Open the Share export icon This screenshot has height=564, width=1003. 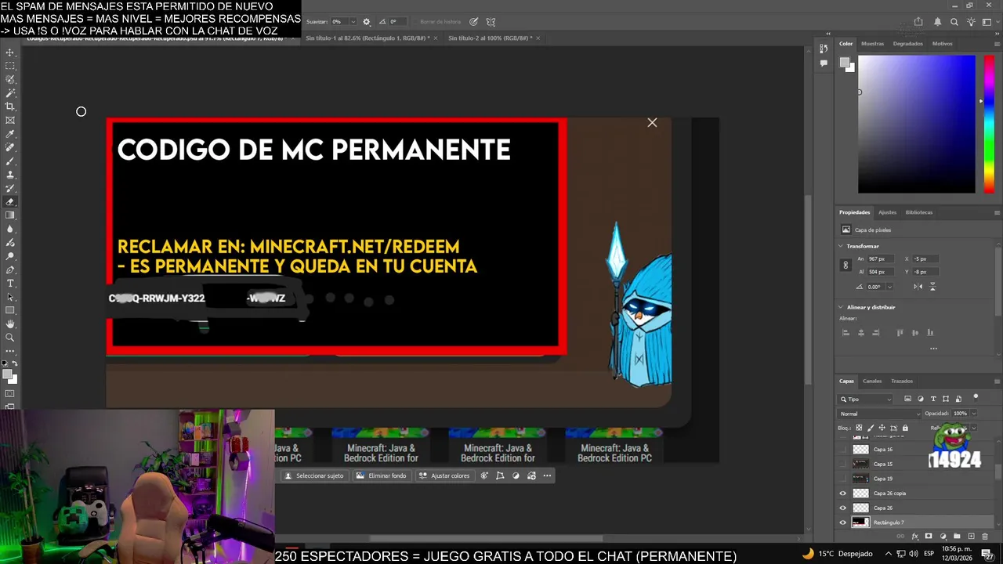tap(918, 22)
